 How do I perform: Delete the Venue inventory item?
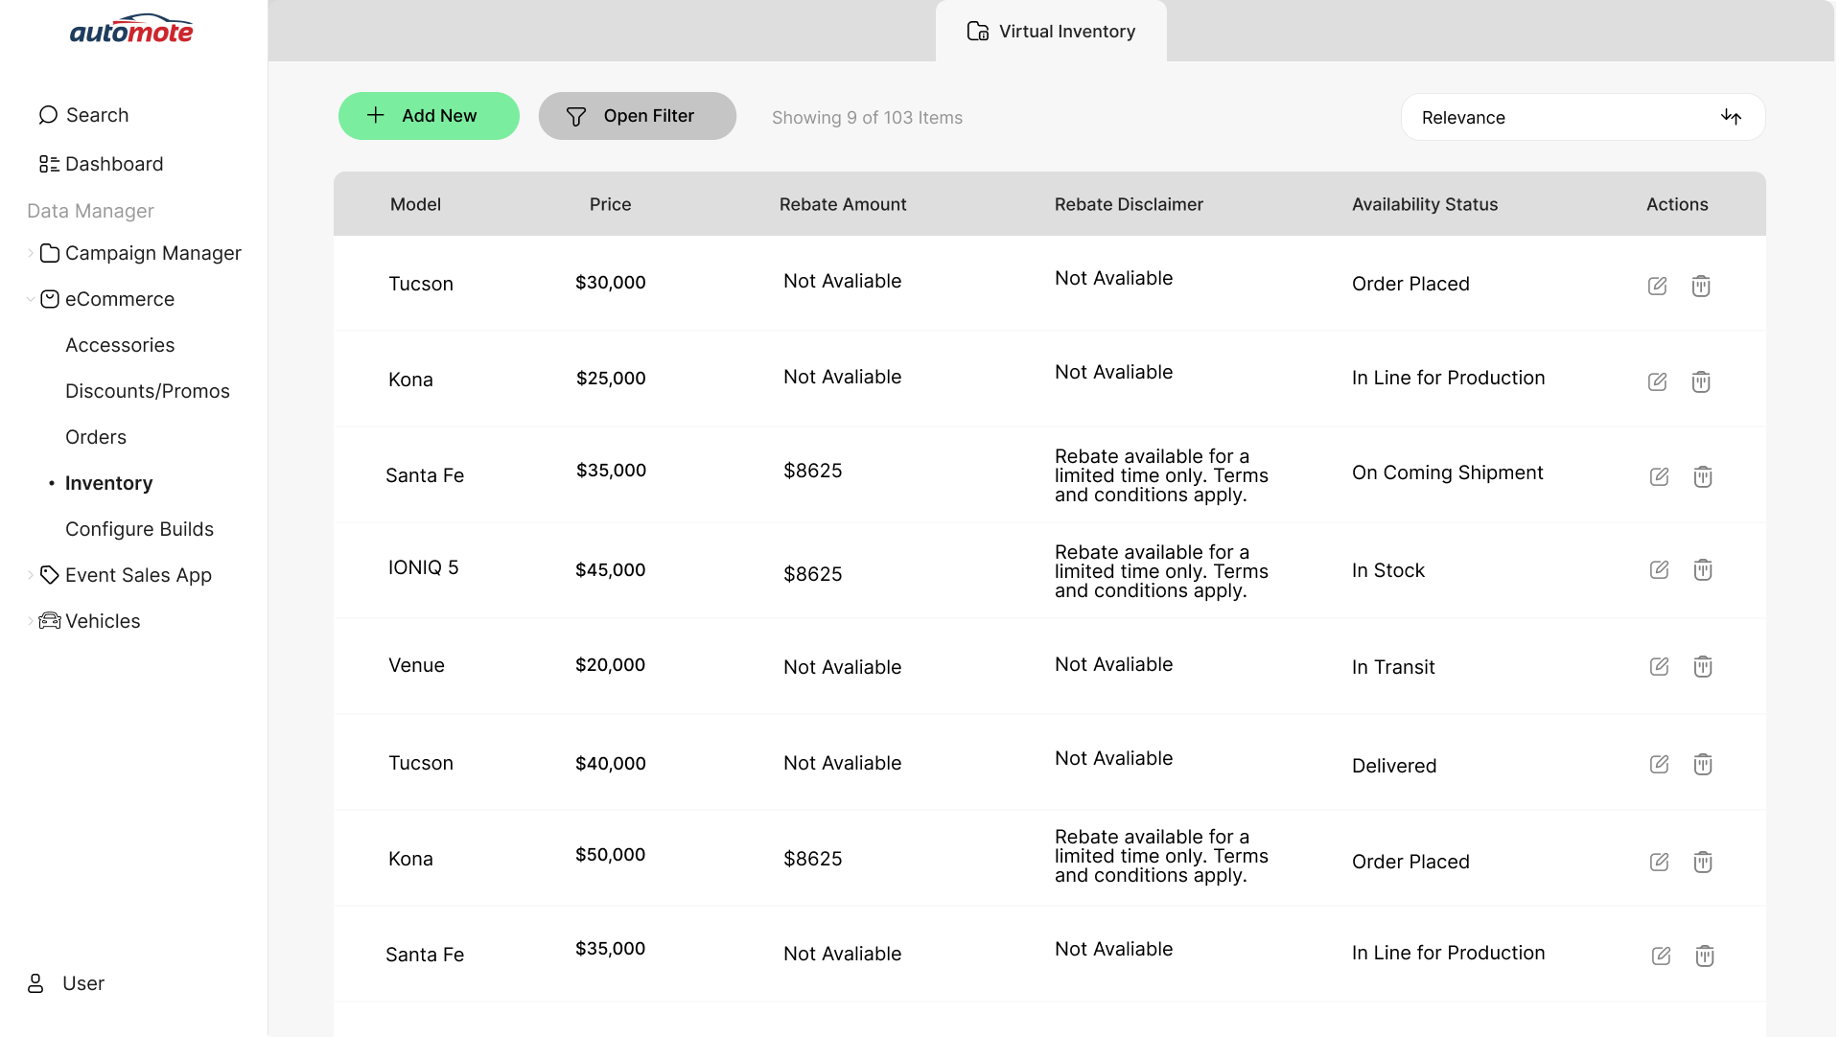tap(1703, 666)
